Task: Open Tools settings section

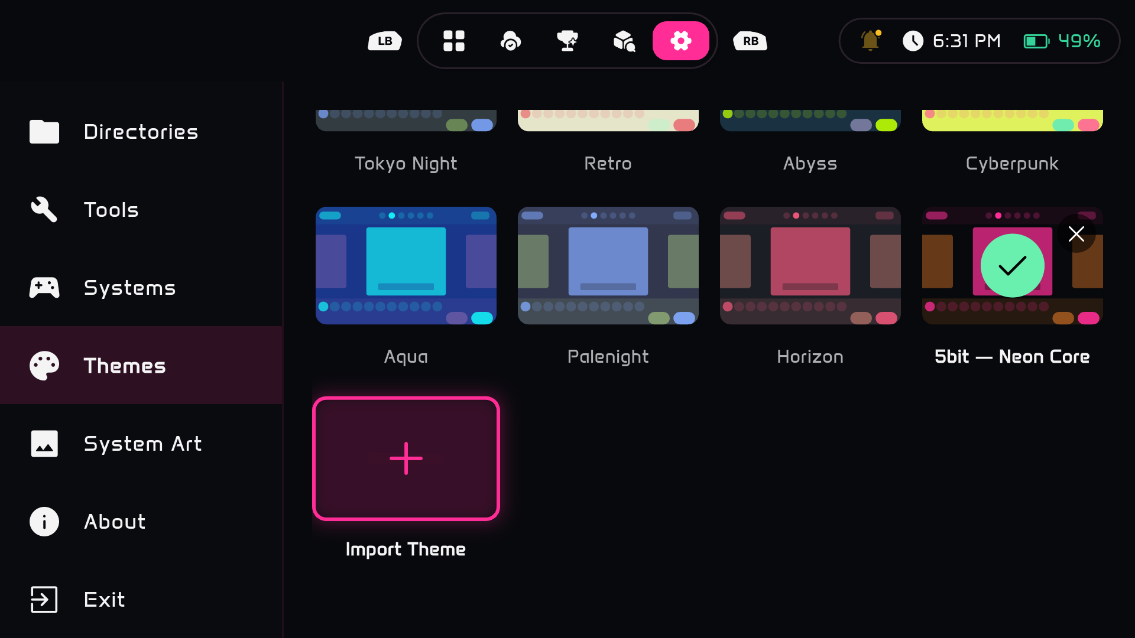Action: pos(141,209)
